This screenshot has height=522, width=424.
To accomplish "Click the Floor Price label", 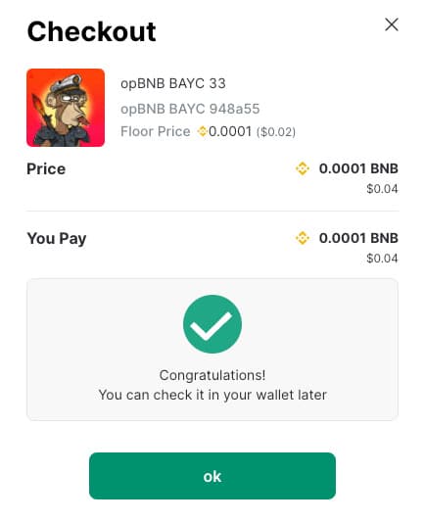I will point(156,131).
